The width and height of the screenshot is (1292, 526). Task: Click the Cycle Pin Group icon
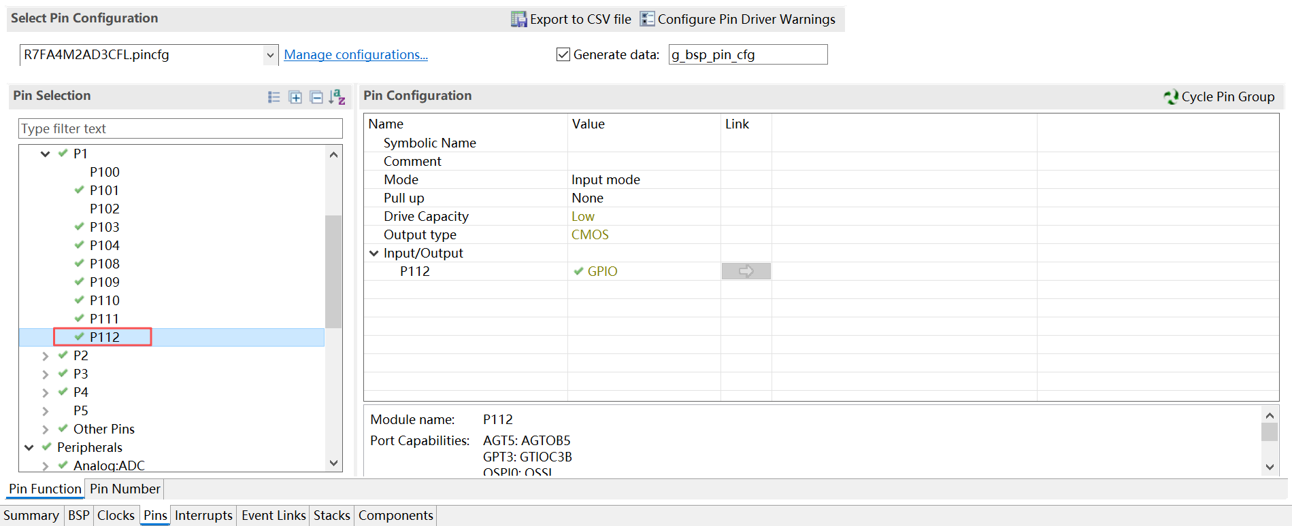tap(1171, 97)
